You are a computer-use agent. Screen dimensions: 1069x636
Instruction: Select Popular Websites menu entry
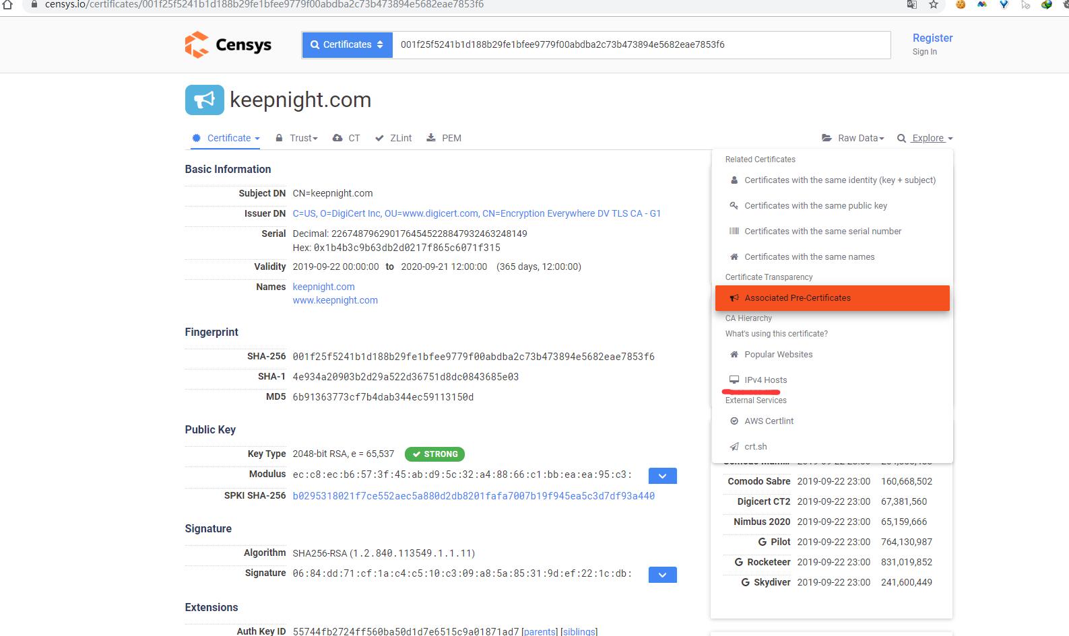pos(833,355)
